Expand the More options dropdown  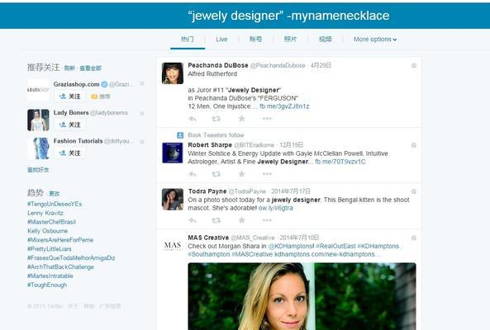point(375,40)
